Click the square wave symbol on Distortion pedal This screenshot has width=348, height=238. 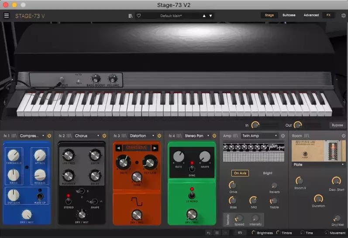click(x=137, y=202)
